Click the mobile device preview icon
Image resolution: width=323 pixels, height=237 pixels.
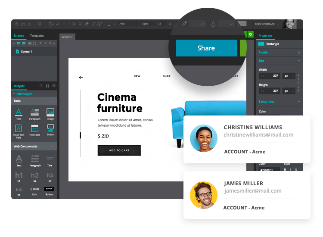(x=109, y=24)
